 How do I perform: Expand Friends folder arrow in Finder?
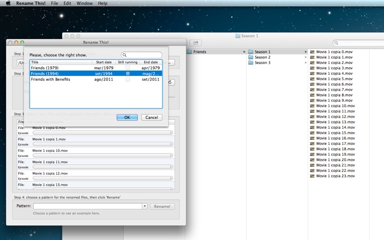click(x=244, y=52)
